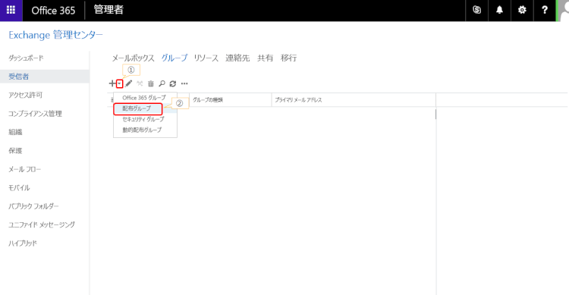
Task: Click the delete trash icon
Action: (151, 84)
